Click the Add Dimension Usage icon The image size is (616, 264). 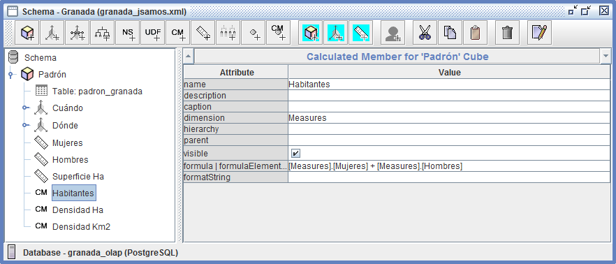point(78,32)
